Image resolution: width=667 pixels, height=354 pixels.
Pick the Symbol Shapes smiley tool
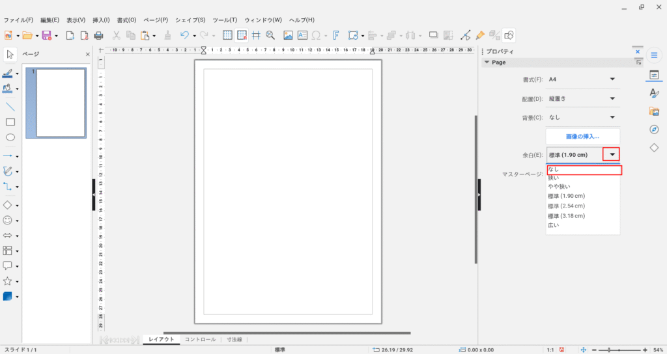(7, 220)
